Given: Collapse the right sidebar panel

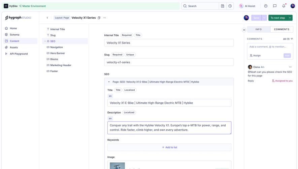Looking at the screenshot, I should click(x=244, y=30).
